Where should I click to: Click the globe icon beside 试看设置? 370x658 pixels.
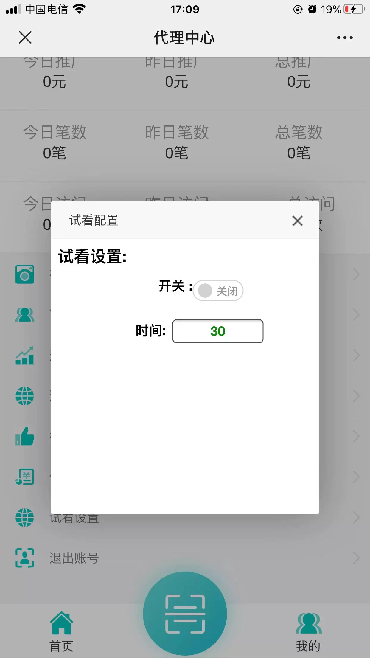25,517
